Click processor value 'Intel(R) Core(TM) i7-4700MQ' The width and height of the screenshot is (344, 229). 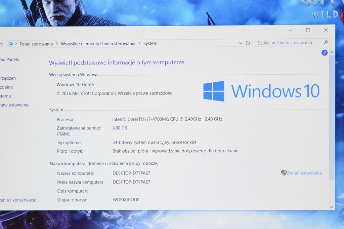coord(167,119)
